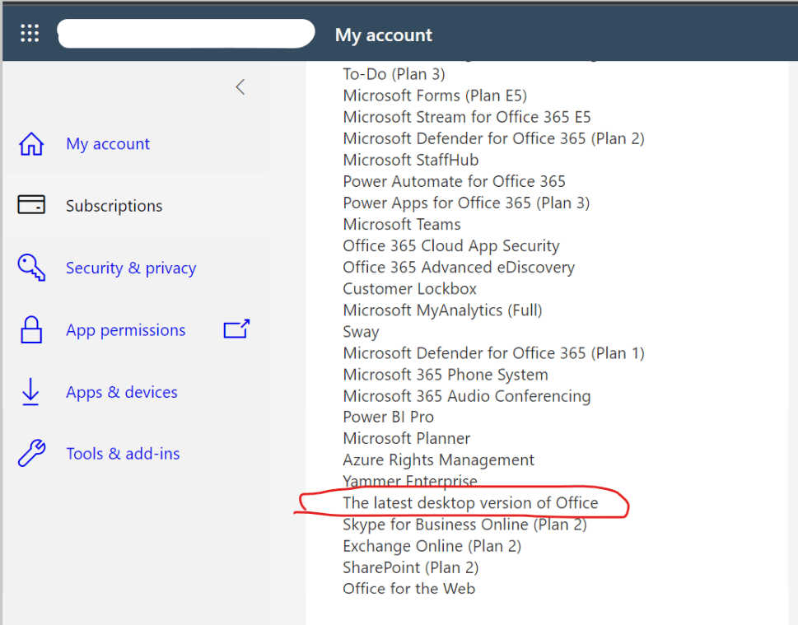Select SharePoint (Plan 2) entry
This screenshot has width=798, height=625.
[410, 567]
